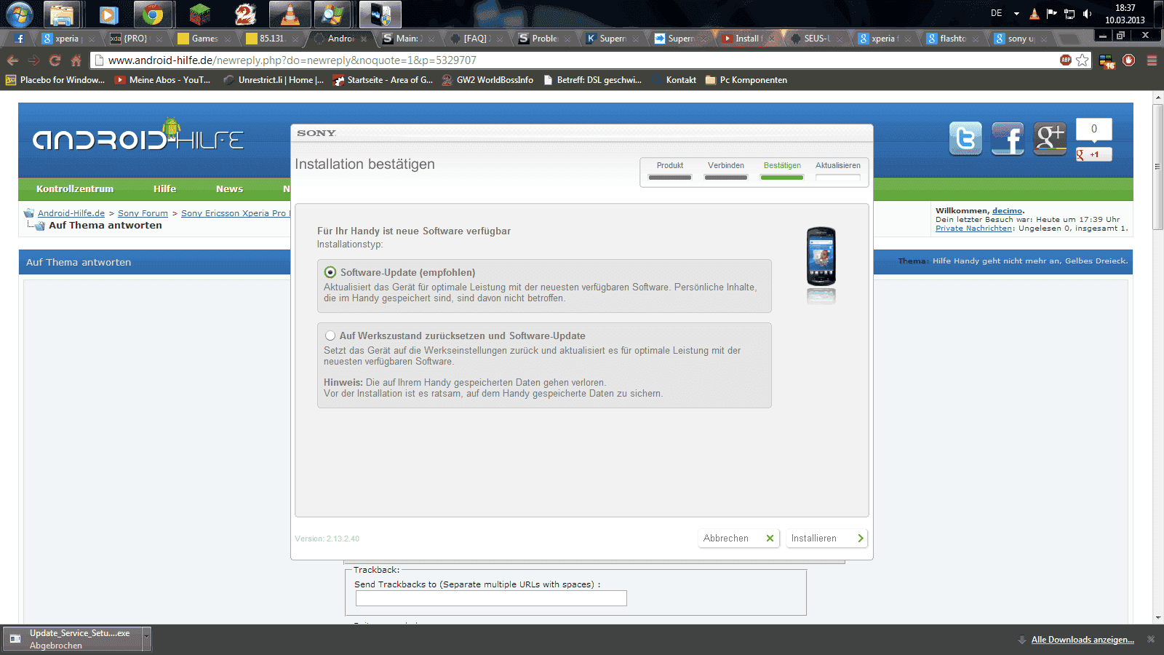Launch Windows Media Player from taskbar
The height and width of the screenshot is (655, 1164).
point(108,14)
